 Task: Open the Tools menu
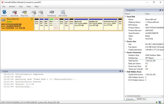coord(29,7)
